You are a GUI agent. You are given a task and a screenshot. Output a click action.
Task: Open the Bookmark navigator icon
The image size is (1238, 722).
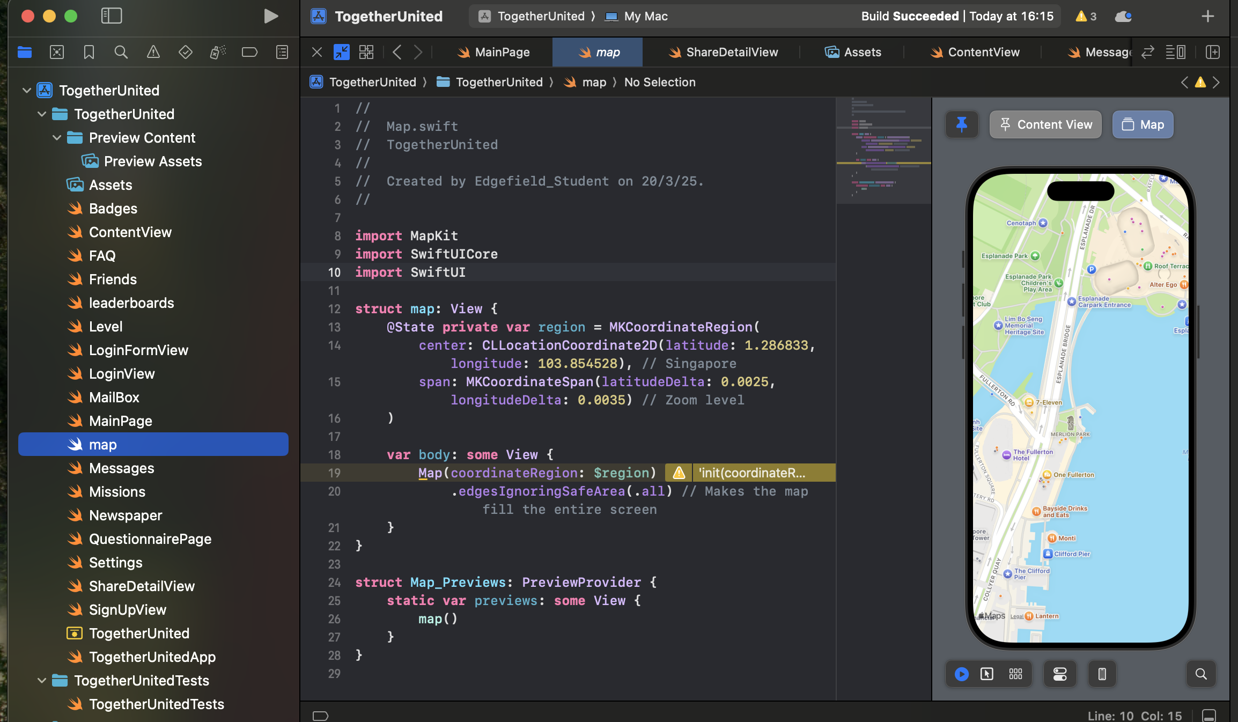[89, 52]
